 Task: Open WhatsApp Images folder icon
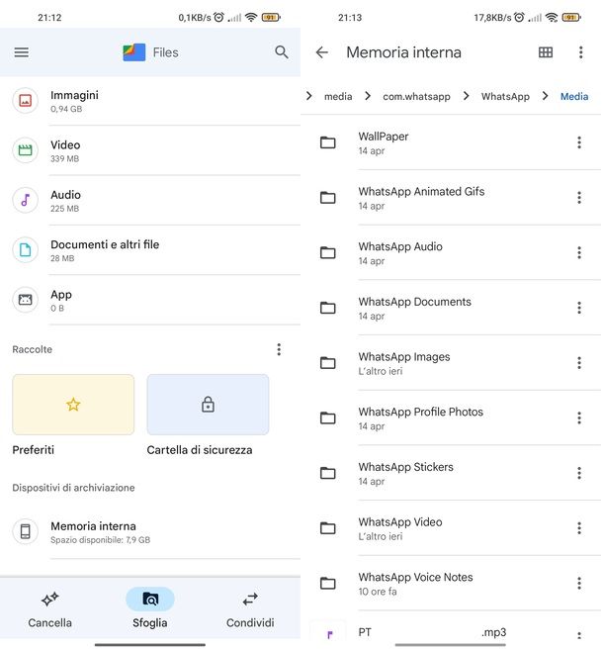point(328,363)
